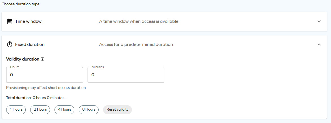Screen dimensions: 331x123
Task: Apply the 8 Hours preset
Action: [x=89, y=109]
